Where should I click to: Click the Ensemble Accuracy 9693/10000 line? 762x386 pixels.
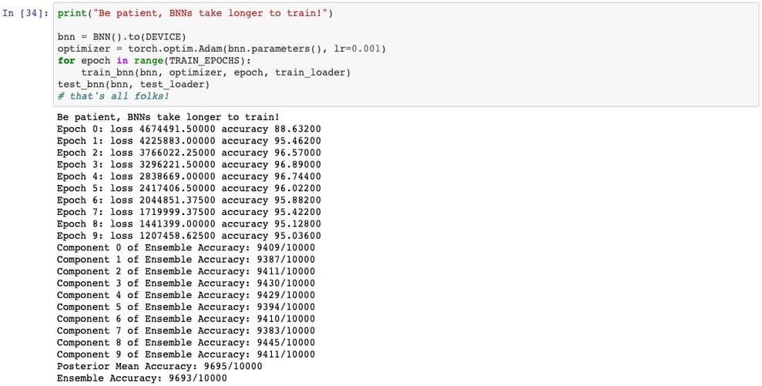coord(142,378)
